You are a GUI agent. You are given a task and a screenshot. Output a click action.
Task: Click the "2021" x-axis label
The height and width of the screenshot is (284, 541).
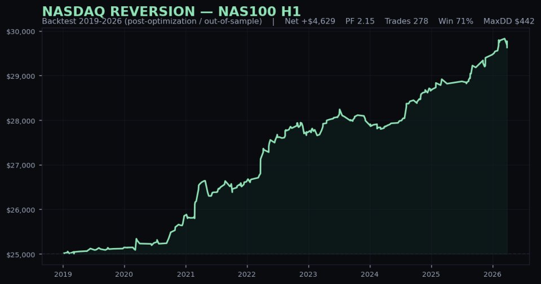tap(185, 274)
